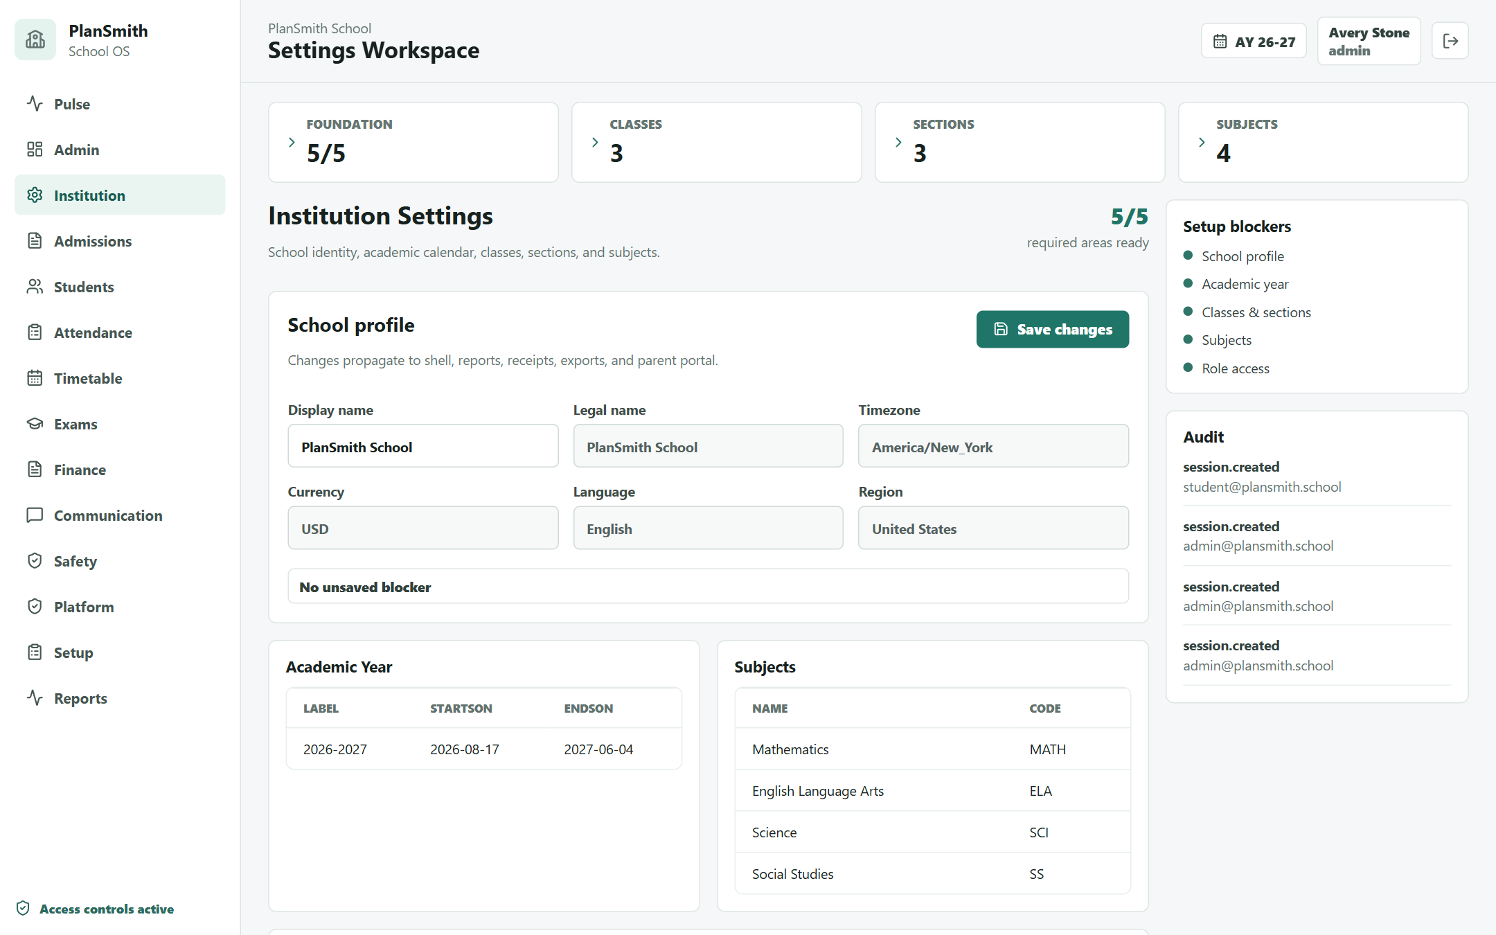Click the Language English field
1496x935 pixels.
pos(709,528)
